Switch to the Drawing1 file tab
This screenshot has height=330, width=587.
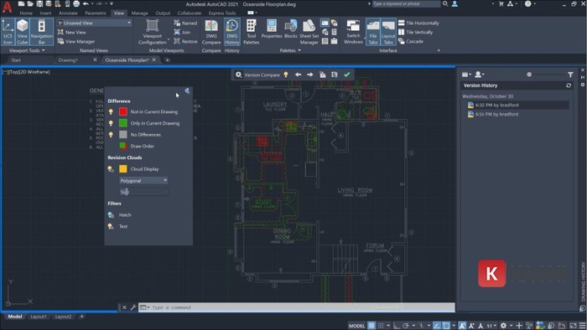click(x=68, y=59)
